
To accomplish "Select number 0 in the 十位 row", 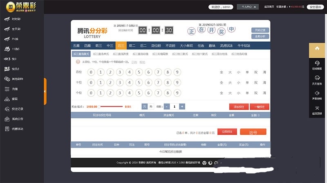I will (91, 83).
